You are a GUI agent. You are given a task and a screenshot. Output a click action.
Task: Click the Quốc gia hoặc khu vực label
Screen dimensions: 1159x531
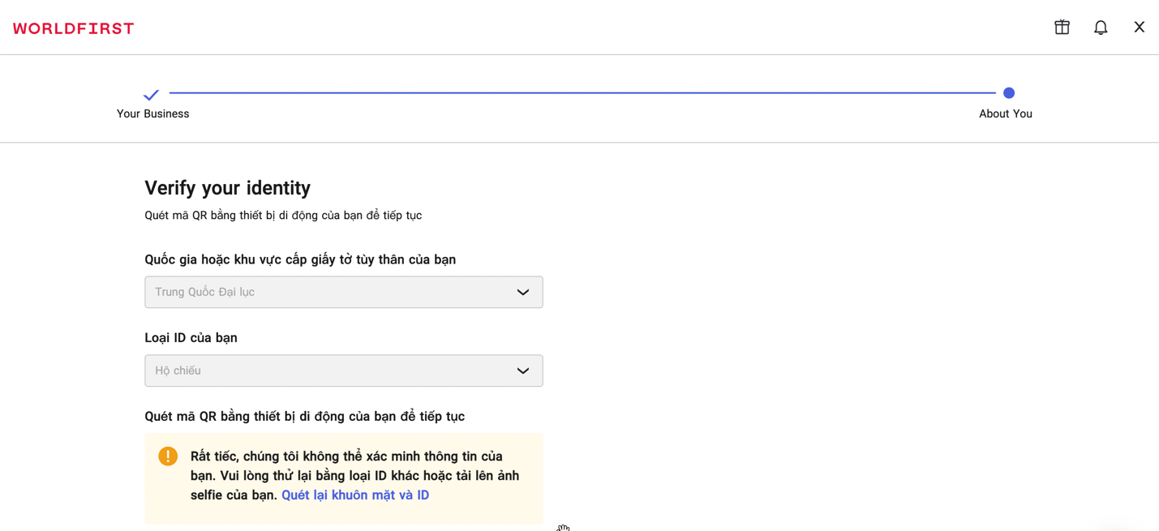click(300, 259)
